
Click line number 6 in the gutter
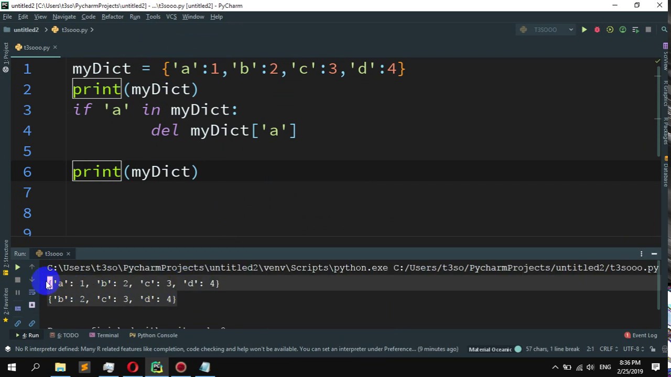point(27,172)
